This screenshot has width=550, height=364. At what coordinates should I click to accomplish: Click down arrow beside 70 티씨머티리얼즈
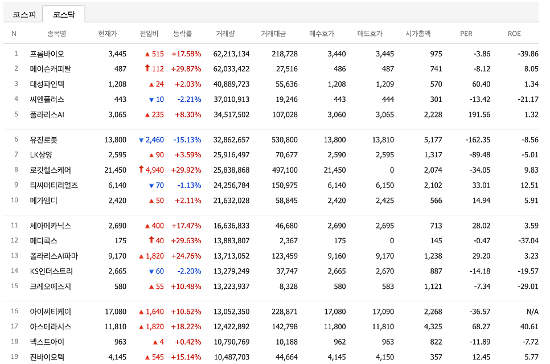(x=151, y=186)
